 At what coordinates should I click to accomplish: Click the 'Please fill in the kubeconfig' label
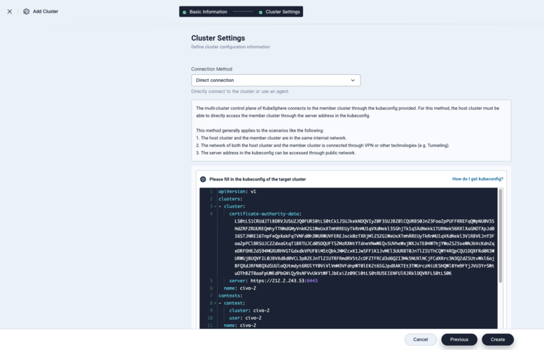pyautogui.click(x=258, y=179)
